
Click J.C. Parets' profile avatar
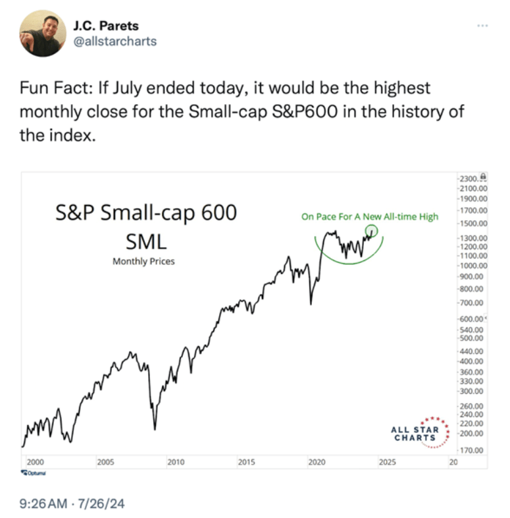click(x=43, y=33)
